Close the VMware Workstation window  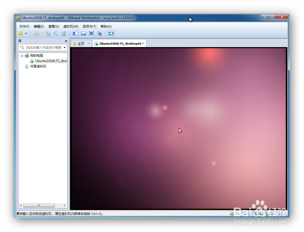[x=282, y=17]
